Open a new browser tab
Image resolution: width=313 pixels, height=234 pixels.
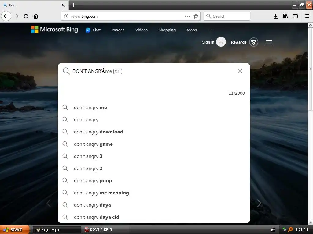pos(73,5)
